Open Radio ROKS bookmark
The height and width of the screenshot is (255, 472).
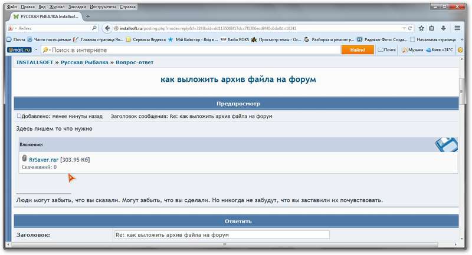tap(235, 39)
